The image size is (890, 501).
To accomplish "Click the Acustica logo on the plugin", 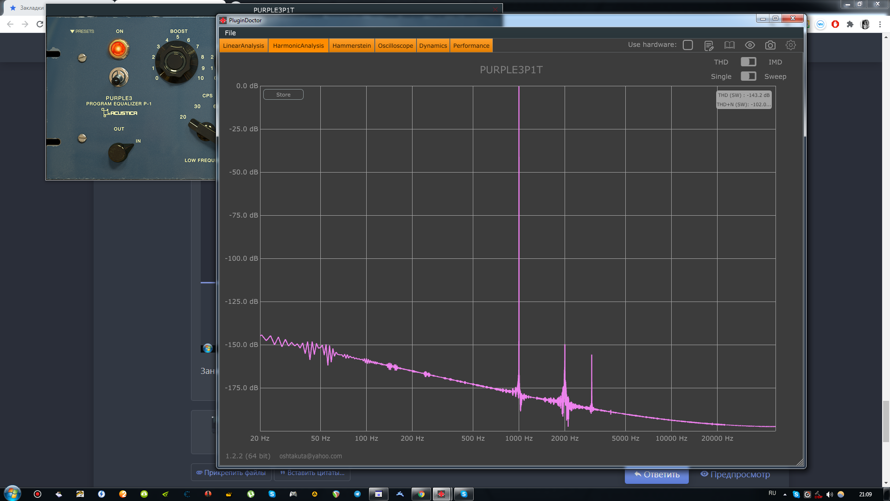I will (x=120, y=113).
